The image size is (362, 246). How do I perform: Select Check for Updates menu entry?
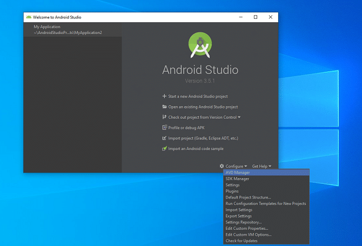[242, 241]
